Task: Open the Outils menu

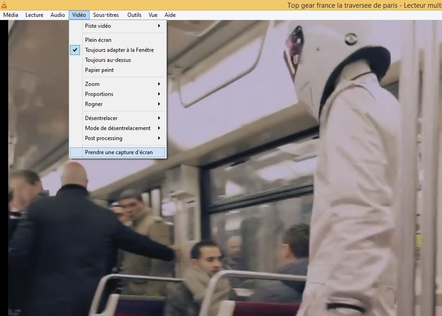Action: click(x=135, y=15)
